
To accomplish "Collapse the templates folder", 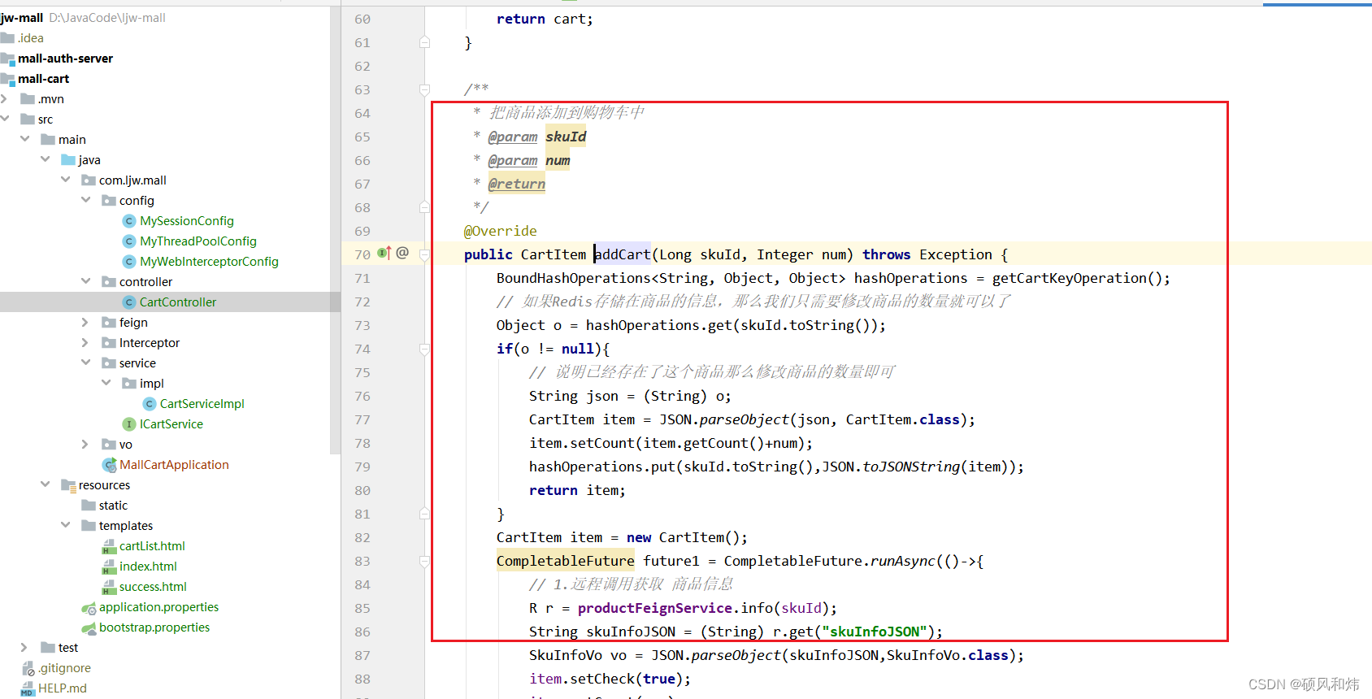I will coord(65,525).
